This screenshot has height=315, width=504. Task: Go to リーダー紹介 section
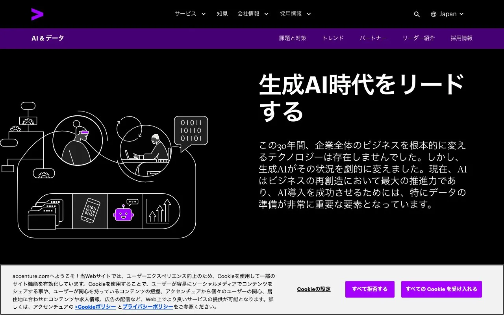click(x=419, y=38)
